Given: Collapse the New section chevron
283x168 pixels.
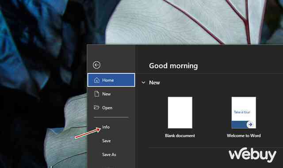Looking at the screenshot, I should click(143, 83).
